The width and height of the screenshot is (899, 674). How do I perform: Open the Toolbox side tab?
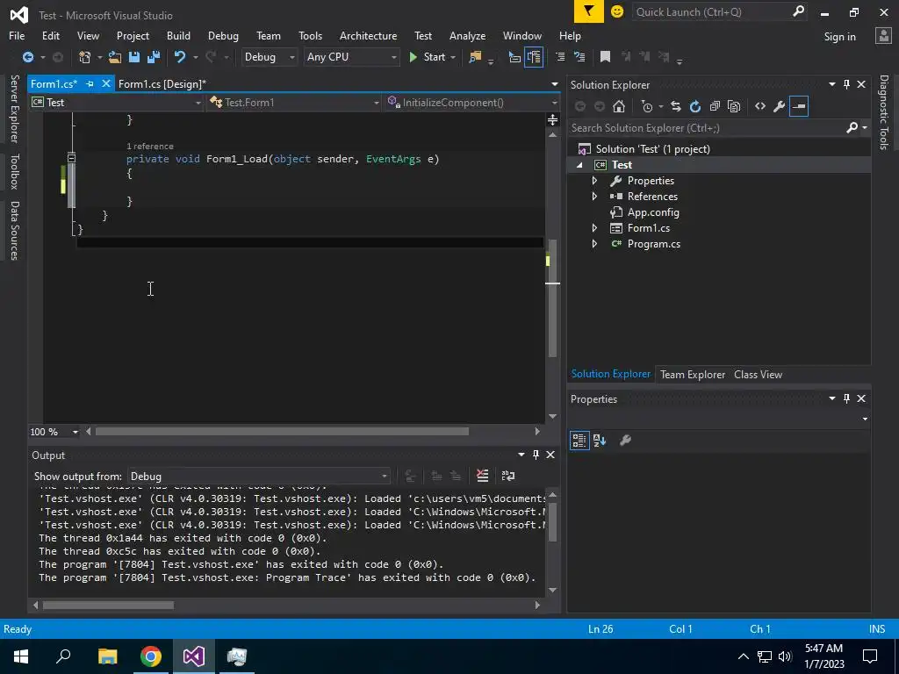(15, 171)
